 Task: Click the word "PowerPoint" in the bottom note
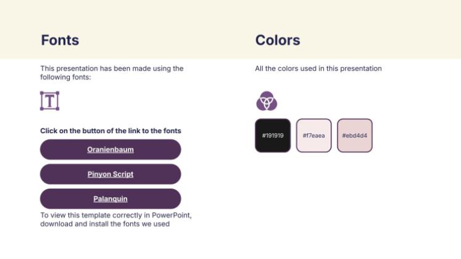pos(172,215)
